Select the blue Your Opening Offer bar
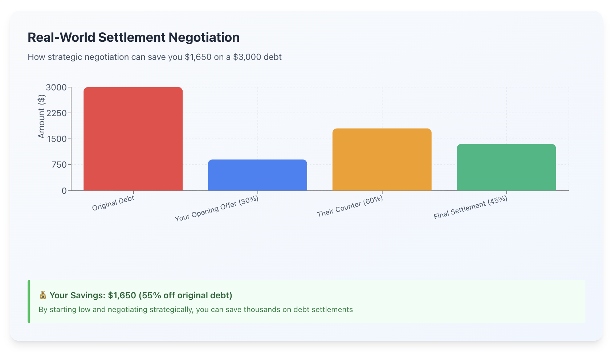This screenshot has width=615, height=352. click(257, 175)
